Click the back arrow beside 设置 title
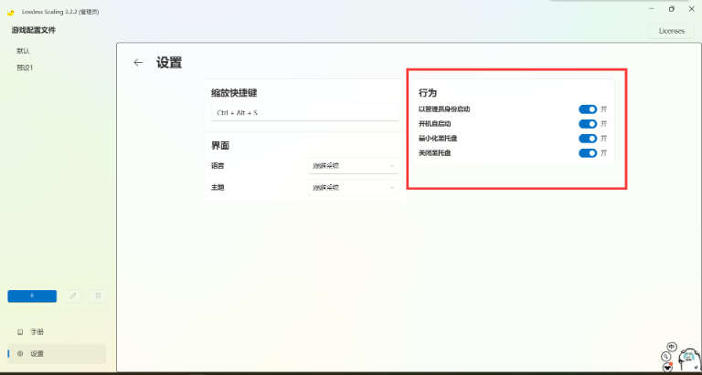Image resolution: width=702 pixels, height=375 pixels. (138, 63)
